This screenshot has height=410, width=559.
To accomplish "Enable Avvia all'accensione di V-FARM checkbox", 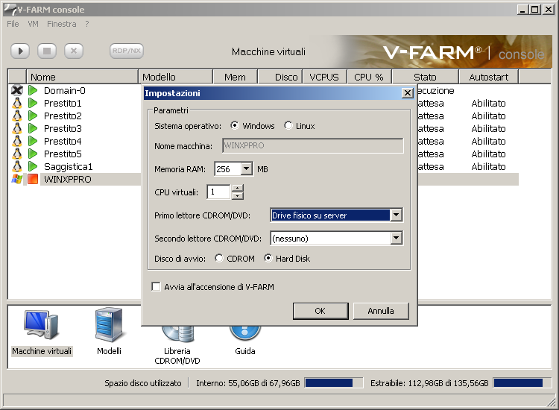I will click(x=157, y=287).
